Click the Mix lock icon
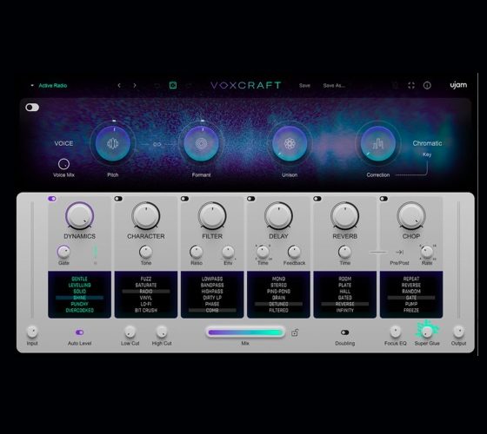Viewport: 487px width, 434px height. [x=295, y=332]
